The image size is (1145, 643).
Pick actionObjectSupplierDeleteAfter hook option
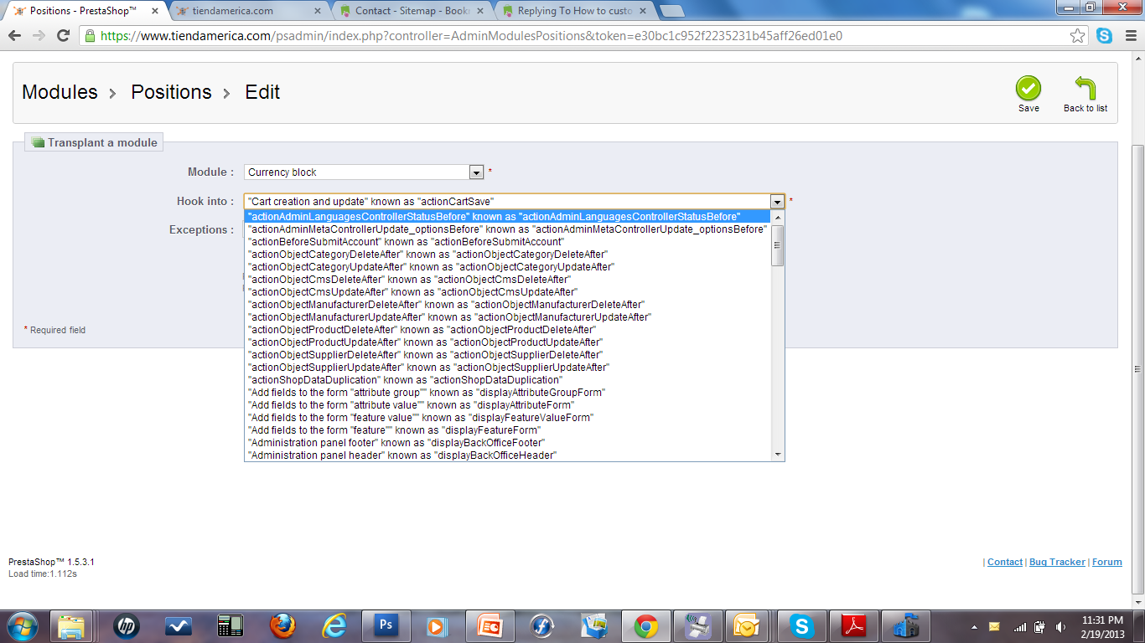coord(507,355)
